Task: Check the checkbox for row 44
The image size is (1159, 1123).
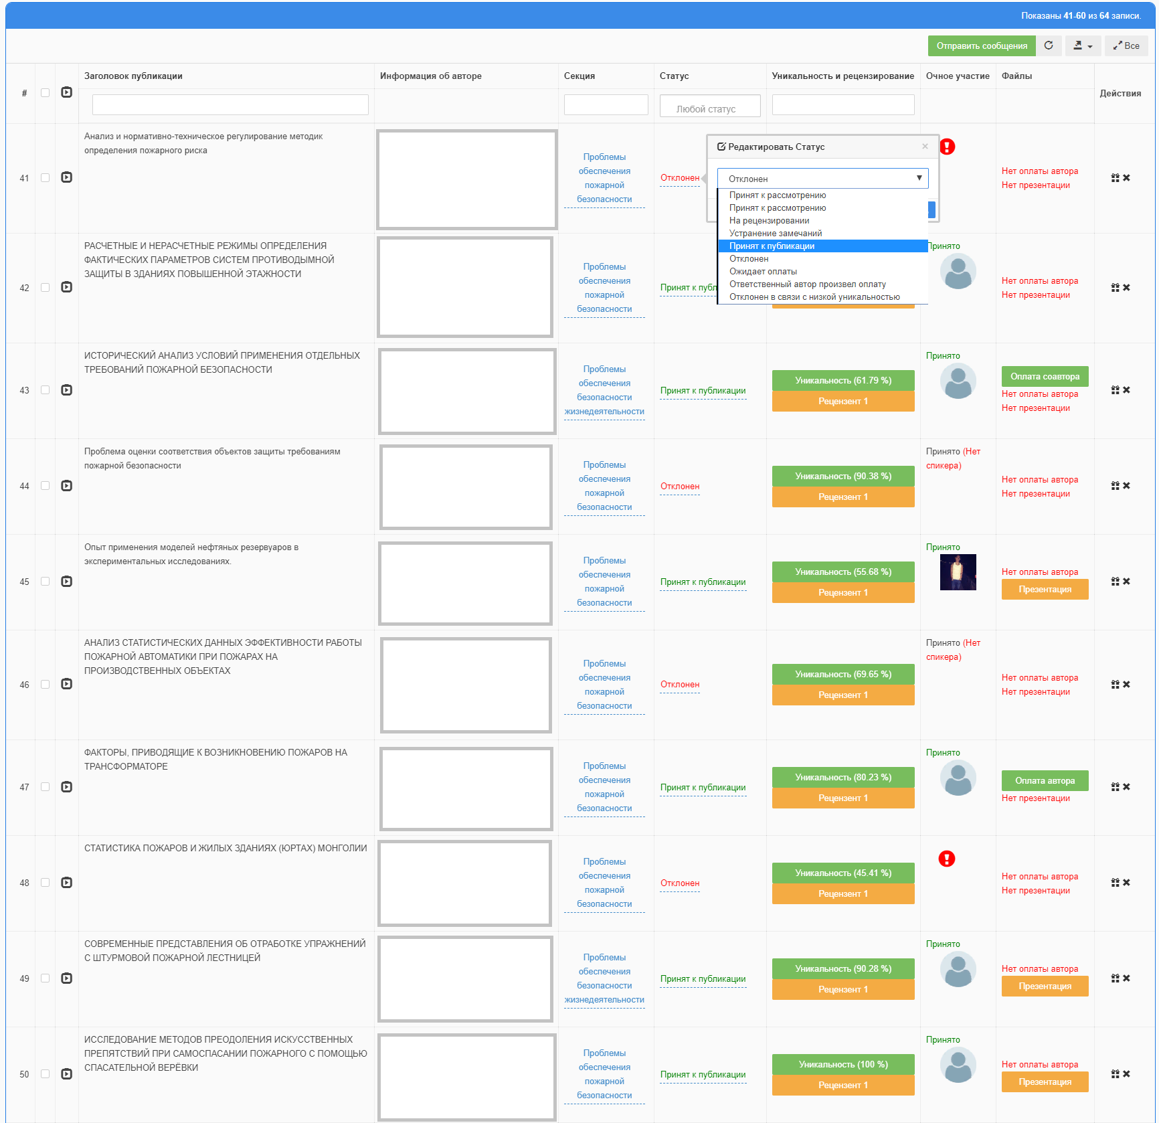Action: (45, 486)
